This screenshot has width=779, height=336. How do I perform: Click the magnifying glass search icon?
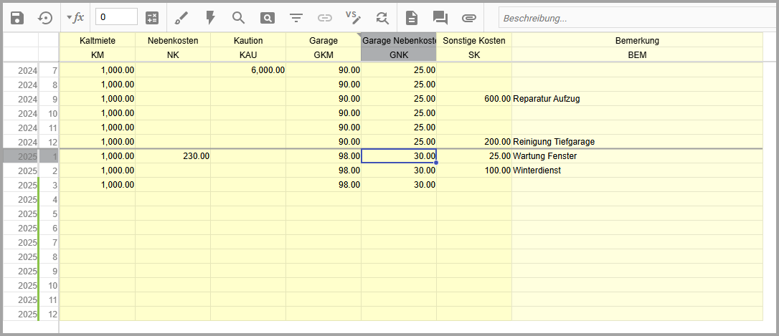click(x=238, y=17)
